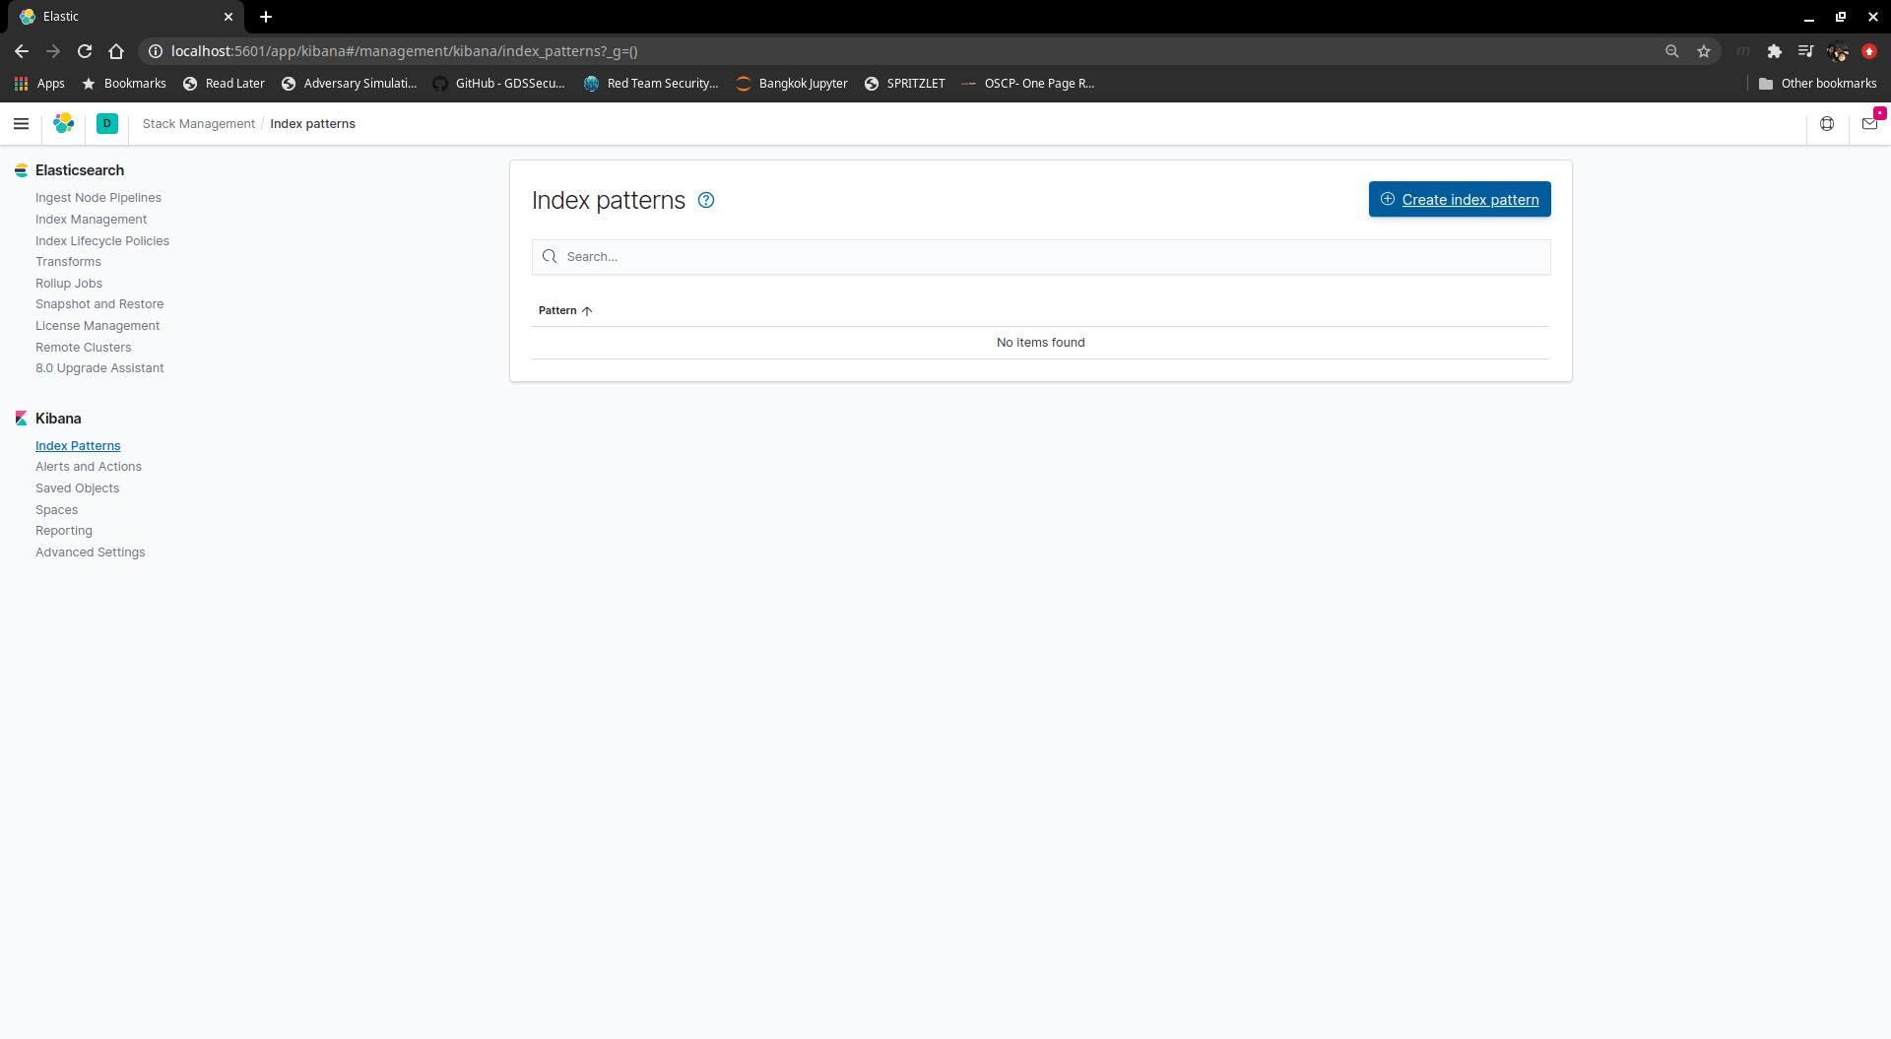Click the Elasticsearch section heading
This screenshot has height=1039, width=1891.
(x=80, y=170)
